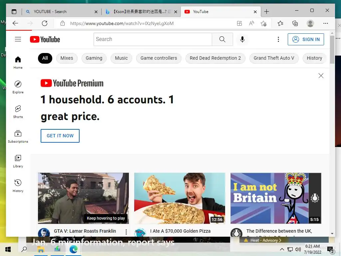Open the Golden Pizza channel avatar
Viewport: 341px width, 256px height.
pyautogui.click(x=140, y=232)
